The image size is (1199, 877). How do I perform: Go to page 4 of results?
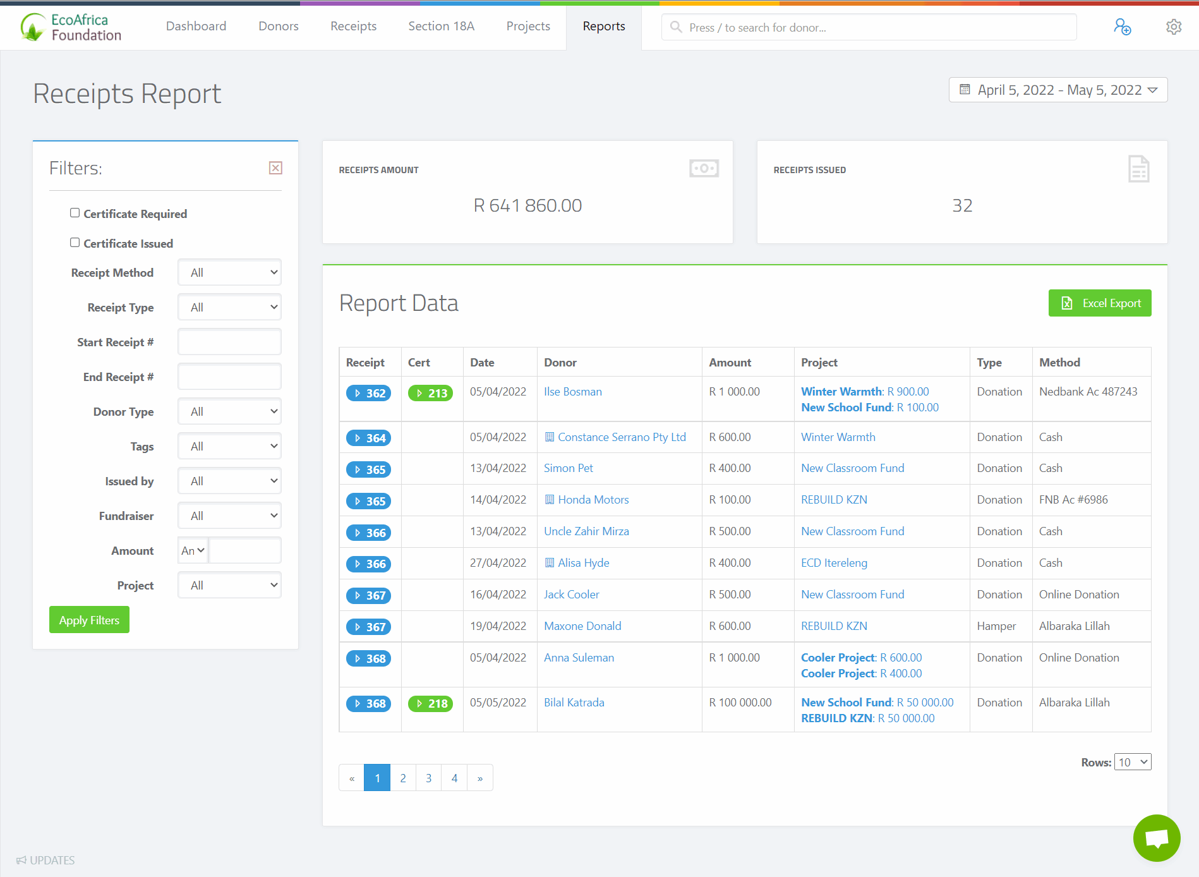454,778
